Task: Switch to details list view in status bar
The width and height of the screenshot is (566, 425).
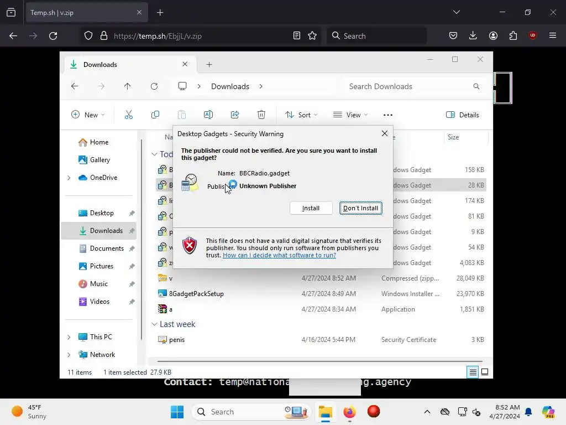Action: [473, 372]
